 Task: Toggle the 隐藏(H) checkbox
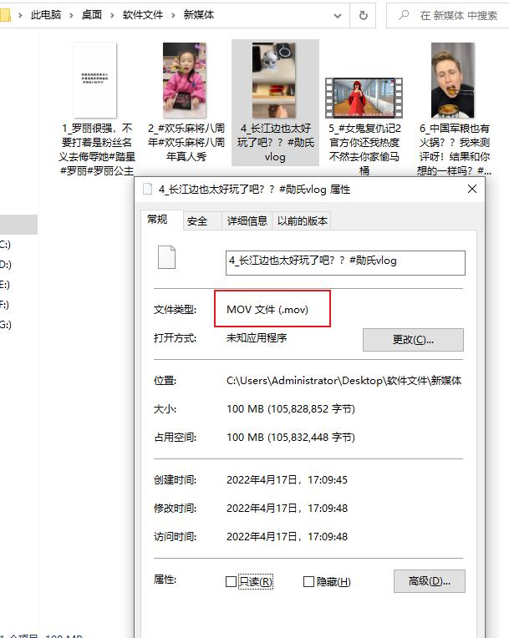[308, 581]
